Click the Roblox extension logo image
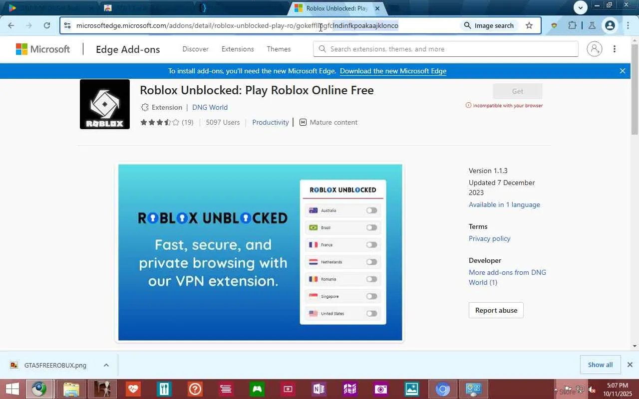The width and height of the screenshot is (639, 399). tap(105, 104)
